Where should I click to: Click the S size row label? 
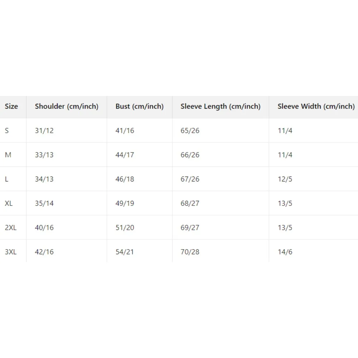pos(7,131)
